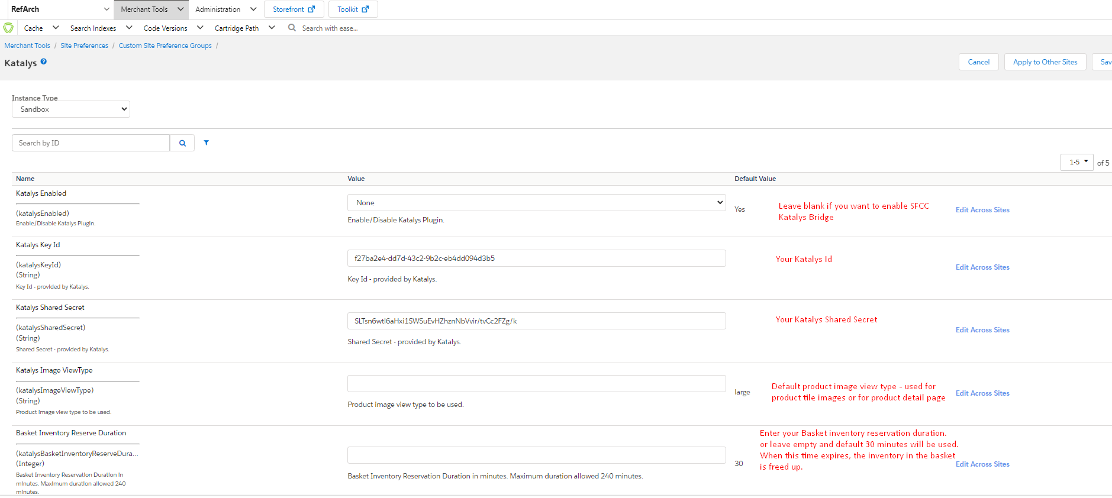Click the magnifier search button beside Search by ID
The image size is (1112, 498).
[x=182, y=143]
